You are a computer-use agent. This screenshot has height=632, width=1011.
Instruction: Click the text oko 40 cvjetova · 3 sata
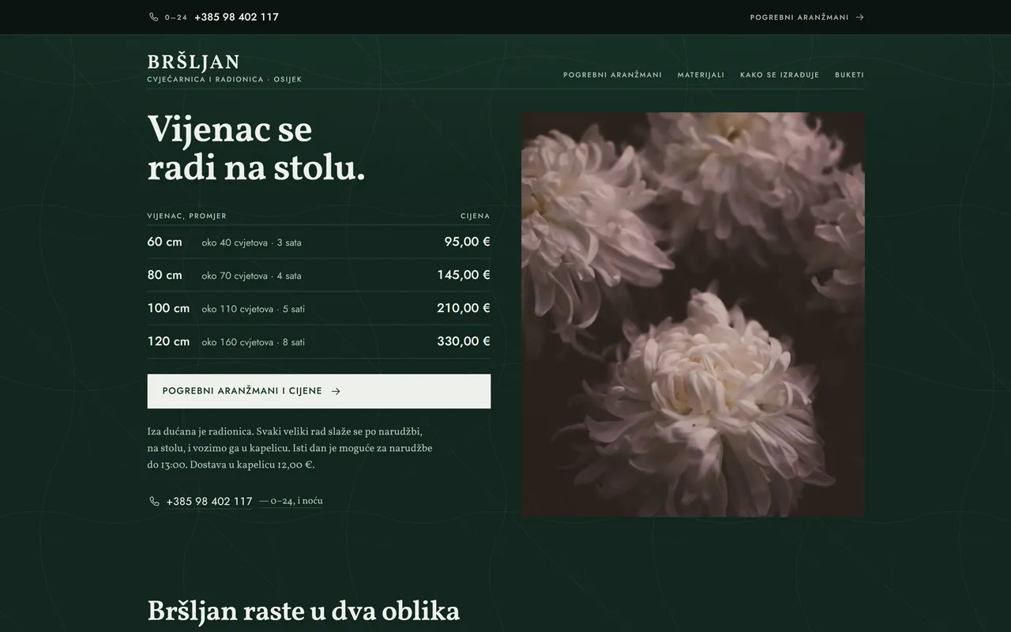251,243
